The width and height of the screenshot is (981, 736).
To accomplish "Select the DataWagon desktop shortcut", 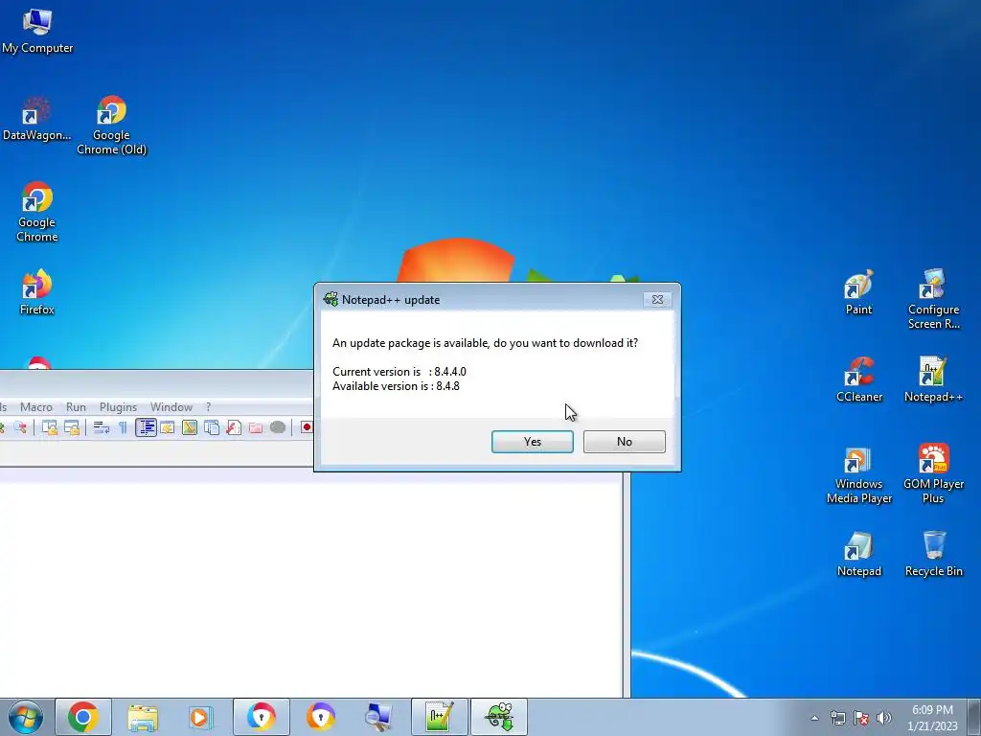I will pos(37,118).
